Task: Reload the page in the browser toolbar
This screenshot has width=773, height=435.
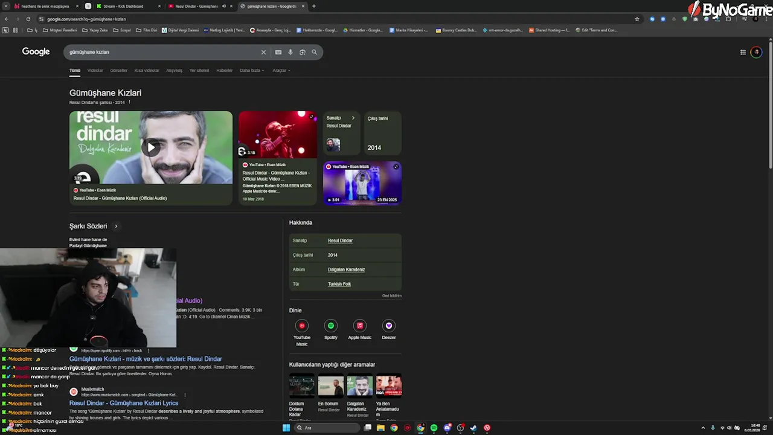Action: [28, 19]
